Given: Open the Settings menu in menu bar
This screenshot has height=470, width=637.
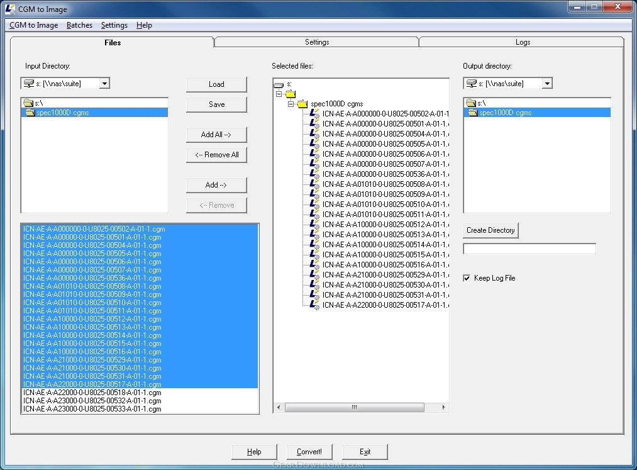Looking at the screenshot, I should (114, 25).
